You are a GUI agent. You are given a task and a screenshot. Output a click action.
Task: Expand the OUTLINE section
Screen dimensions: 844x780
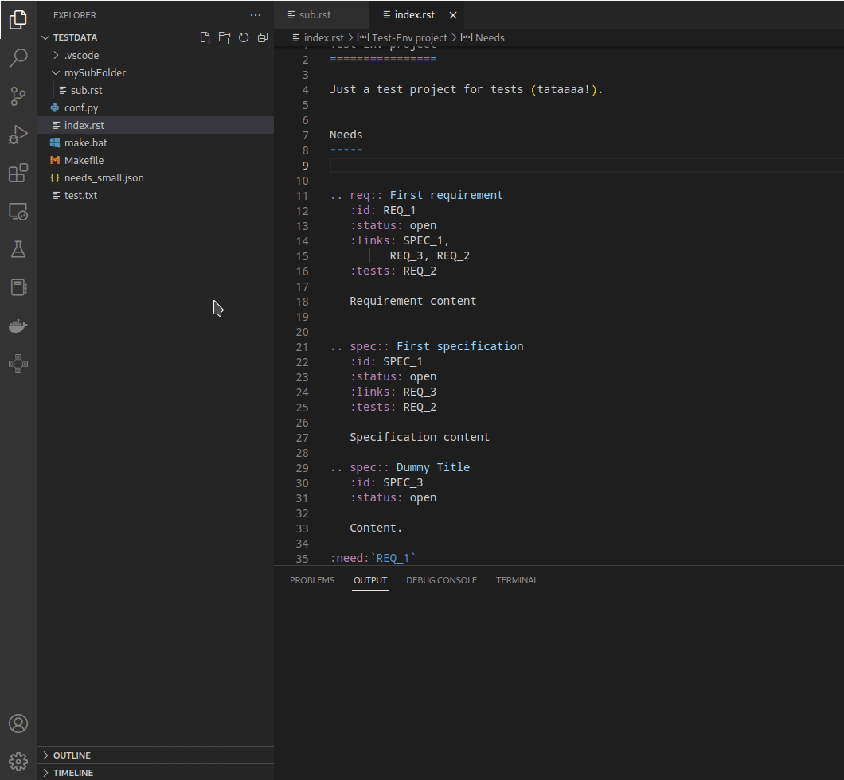point(155,755)
